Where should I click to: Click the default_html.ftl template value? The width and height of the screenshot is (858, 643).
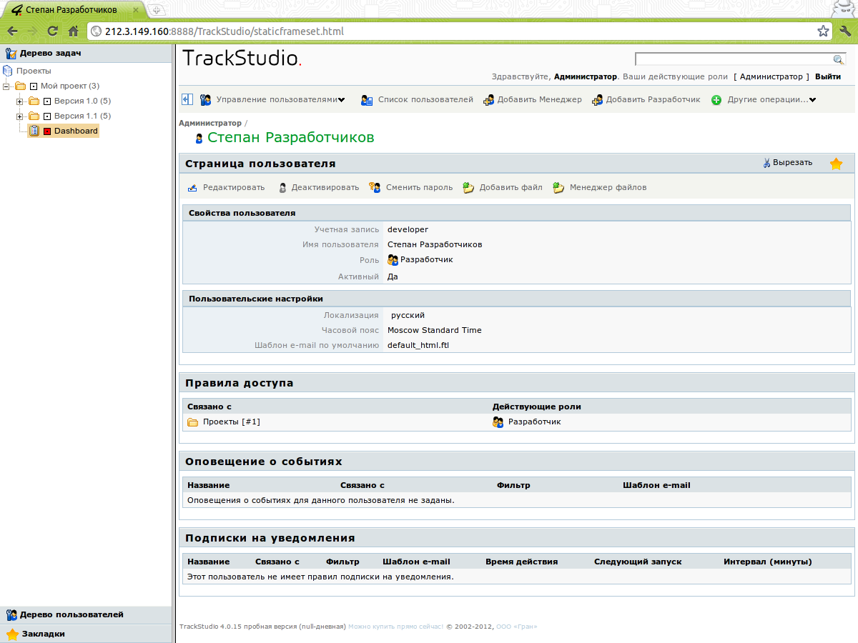(418, 346)
